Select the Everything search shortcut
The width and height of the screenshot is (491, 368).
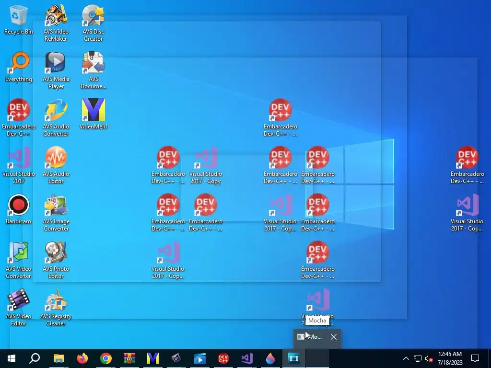pos(19,67)
